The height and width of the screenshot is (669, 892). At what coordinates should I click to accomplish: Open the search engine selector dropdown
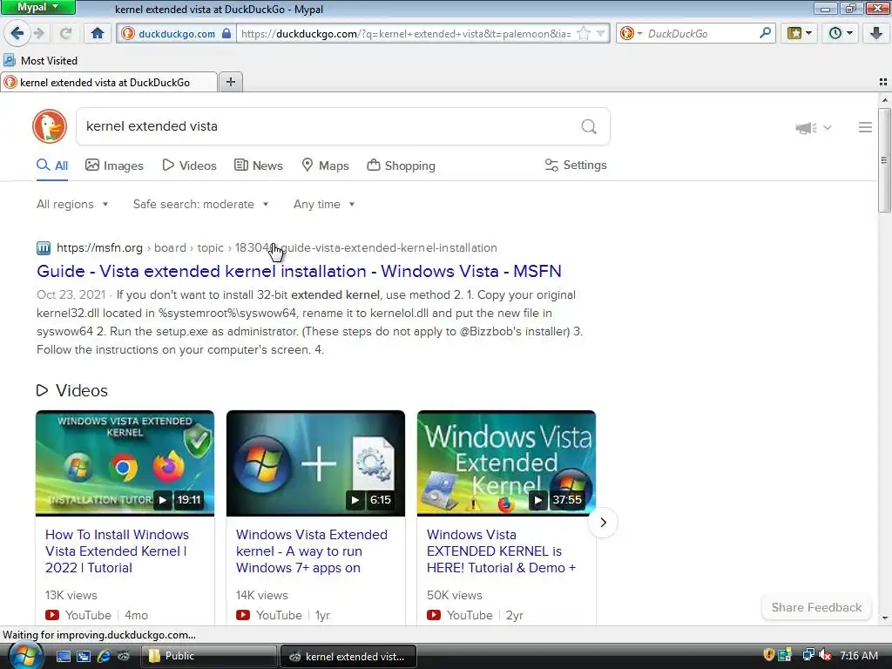pos(631,34)
